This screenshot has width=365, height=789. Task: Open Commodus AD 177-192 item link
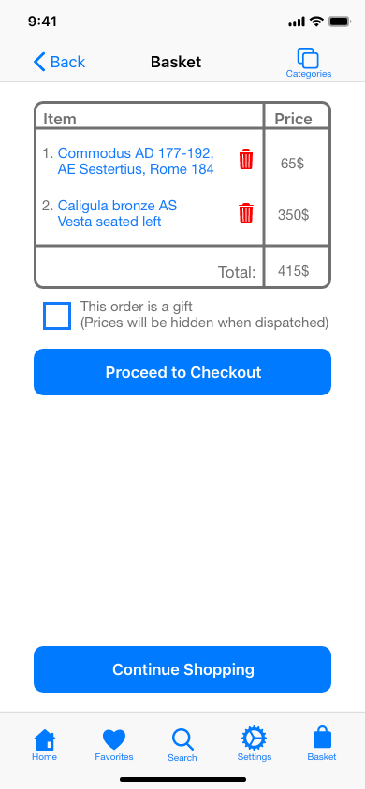click(136, 161)
